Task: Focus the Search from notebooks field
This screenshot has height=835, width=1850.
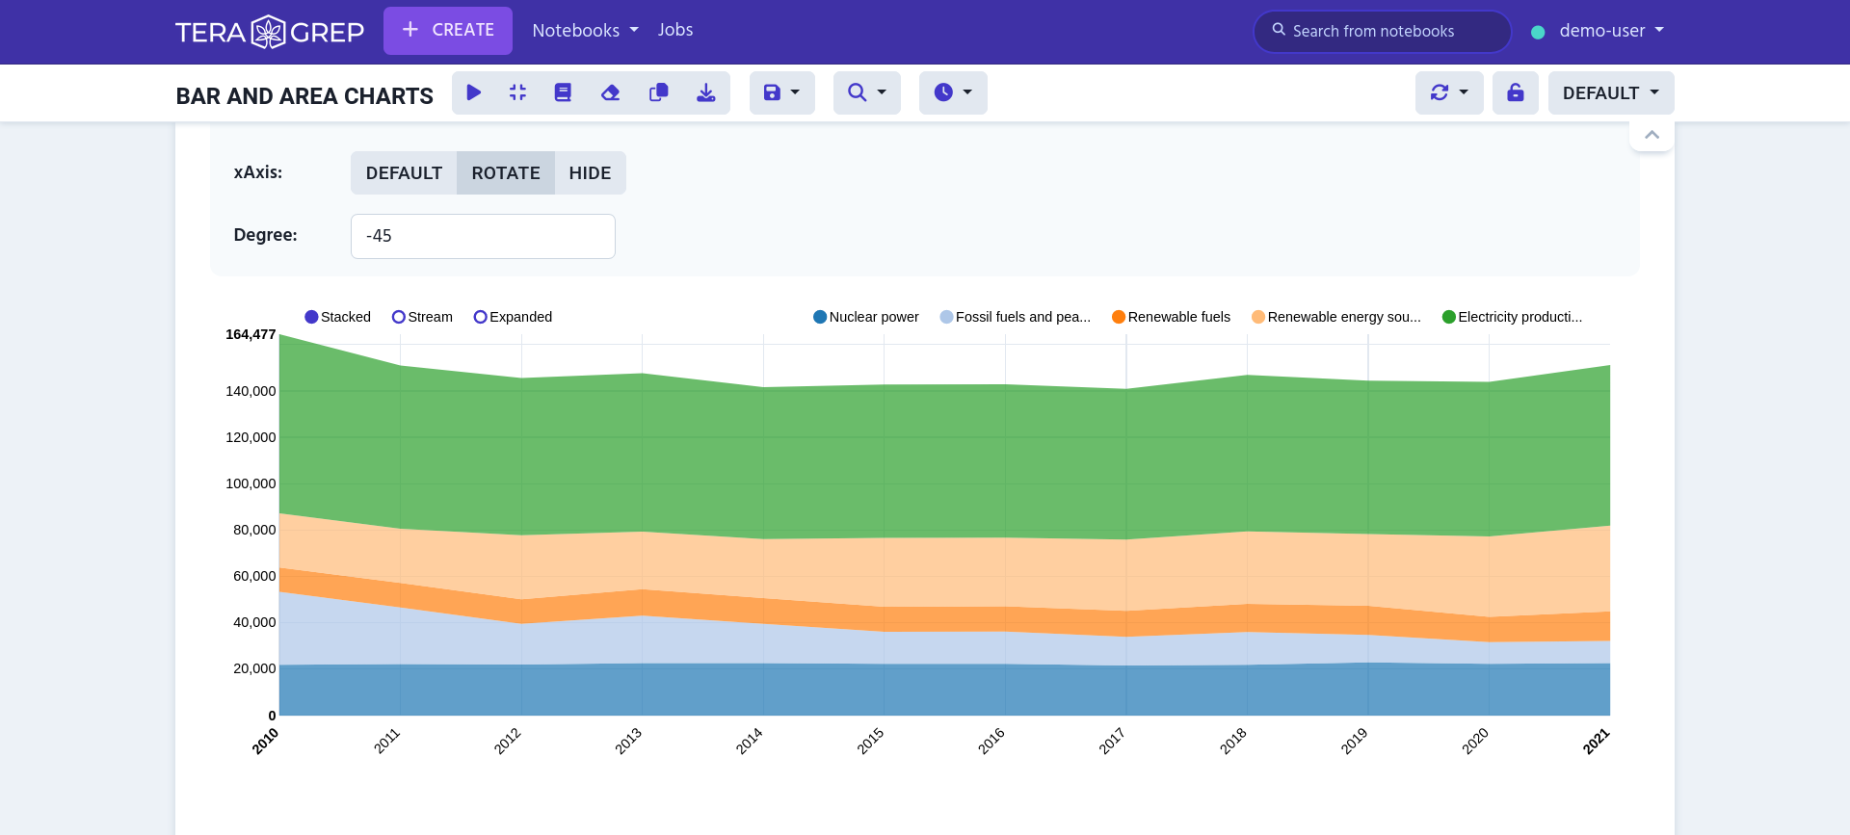Action: [1383, 31]
